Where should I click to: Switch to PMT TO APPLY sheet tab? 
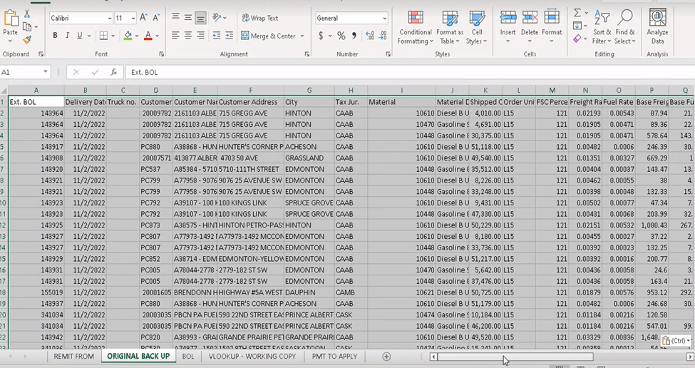(x=334, y=356)
